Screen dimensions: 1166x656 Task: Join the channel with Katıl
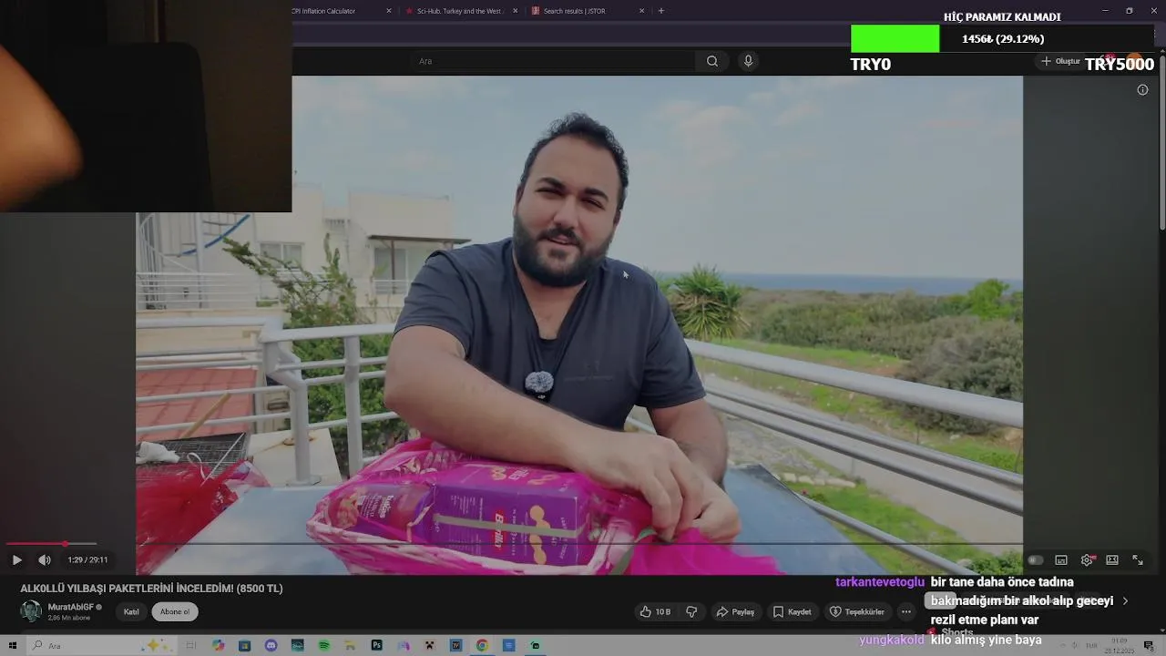coord(131,611)
